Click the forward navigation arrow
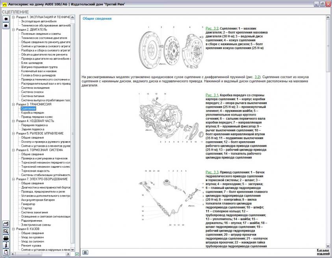 [6, 26]
